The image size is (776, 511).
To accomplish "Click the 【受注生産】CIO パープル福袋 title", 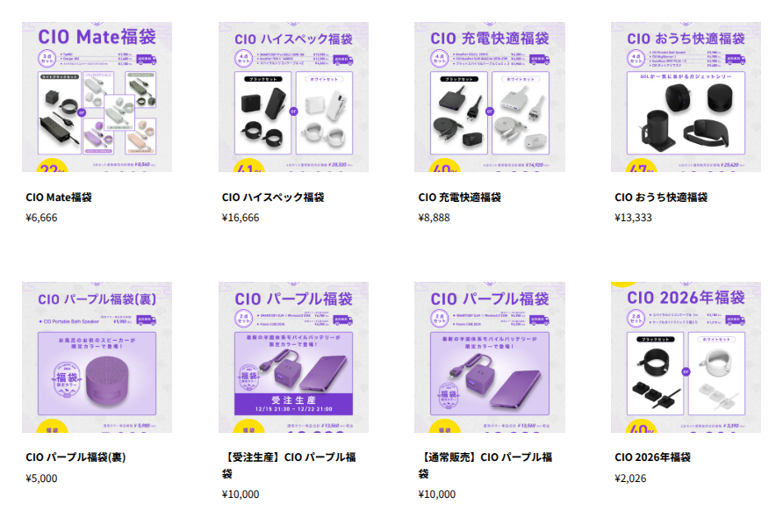I will pyautogui.click(x=289, y=465).
